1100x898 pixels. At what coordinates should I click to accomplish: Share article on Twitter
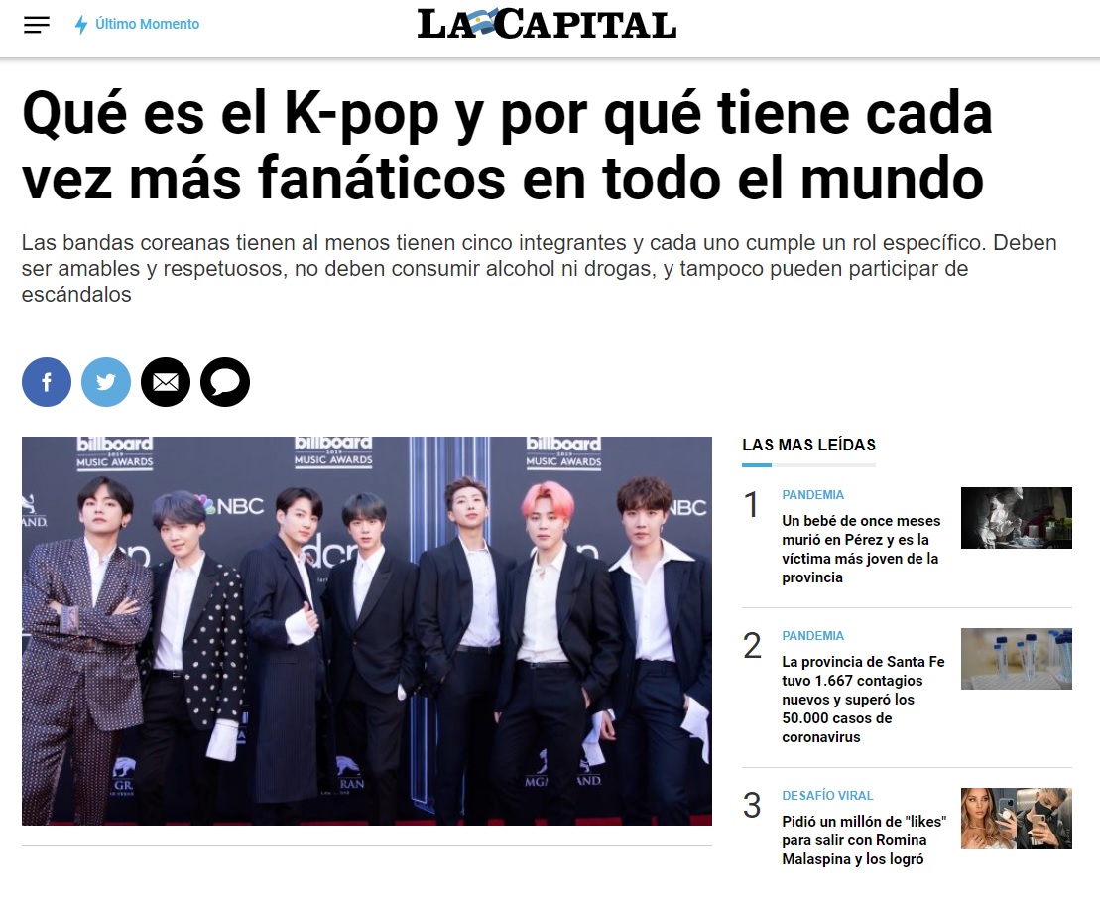106,382
